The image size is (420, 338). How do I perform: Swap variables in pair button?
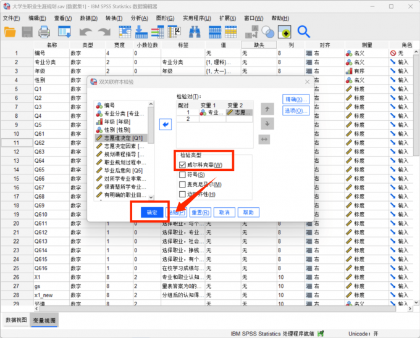264,139
